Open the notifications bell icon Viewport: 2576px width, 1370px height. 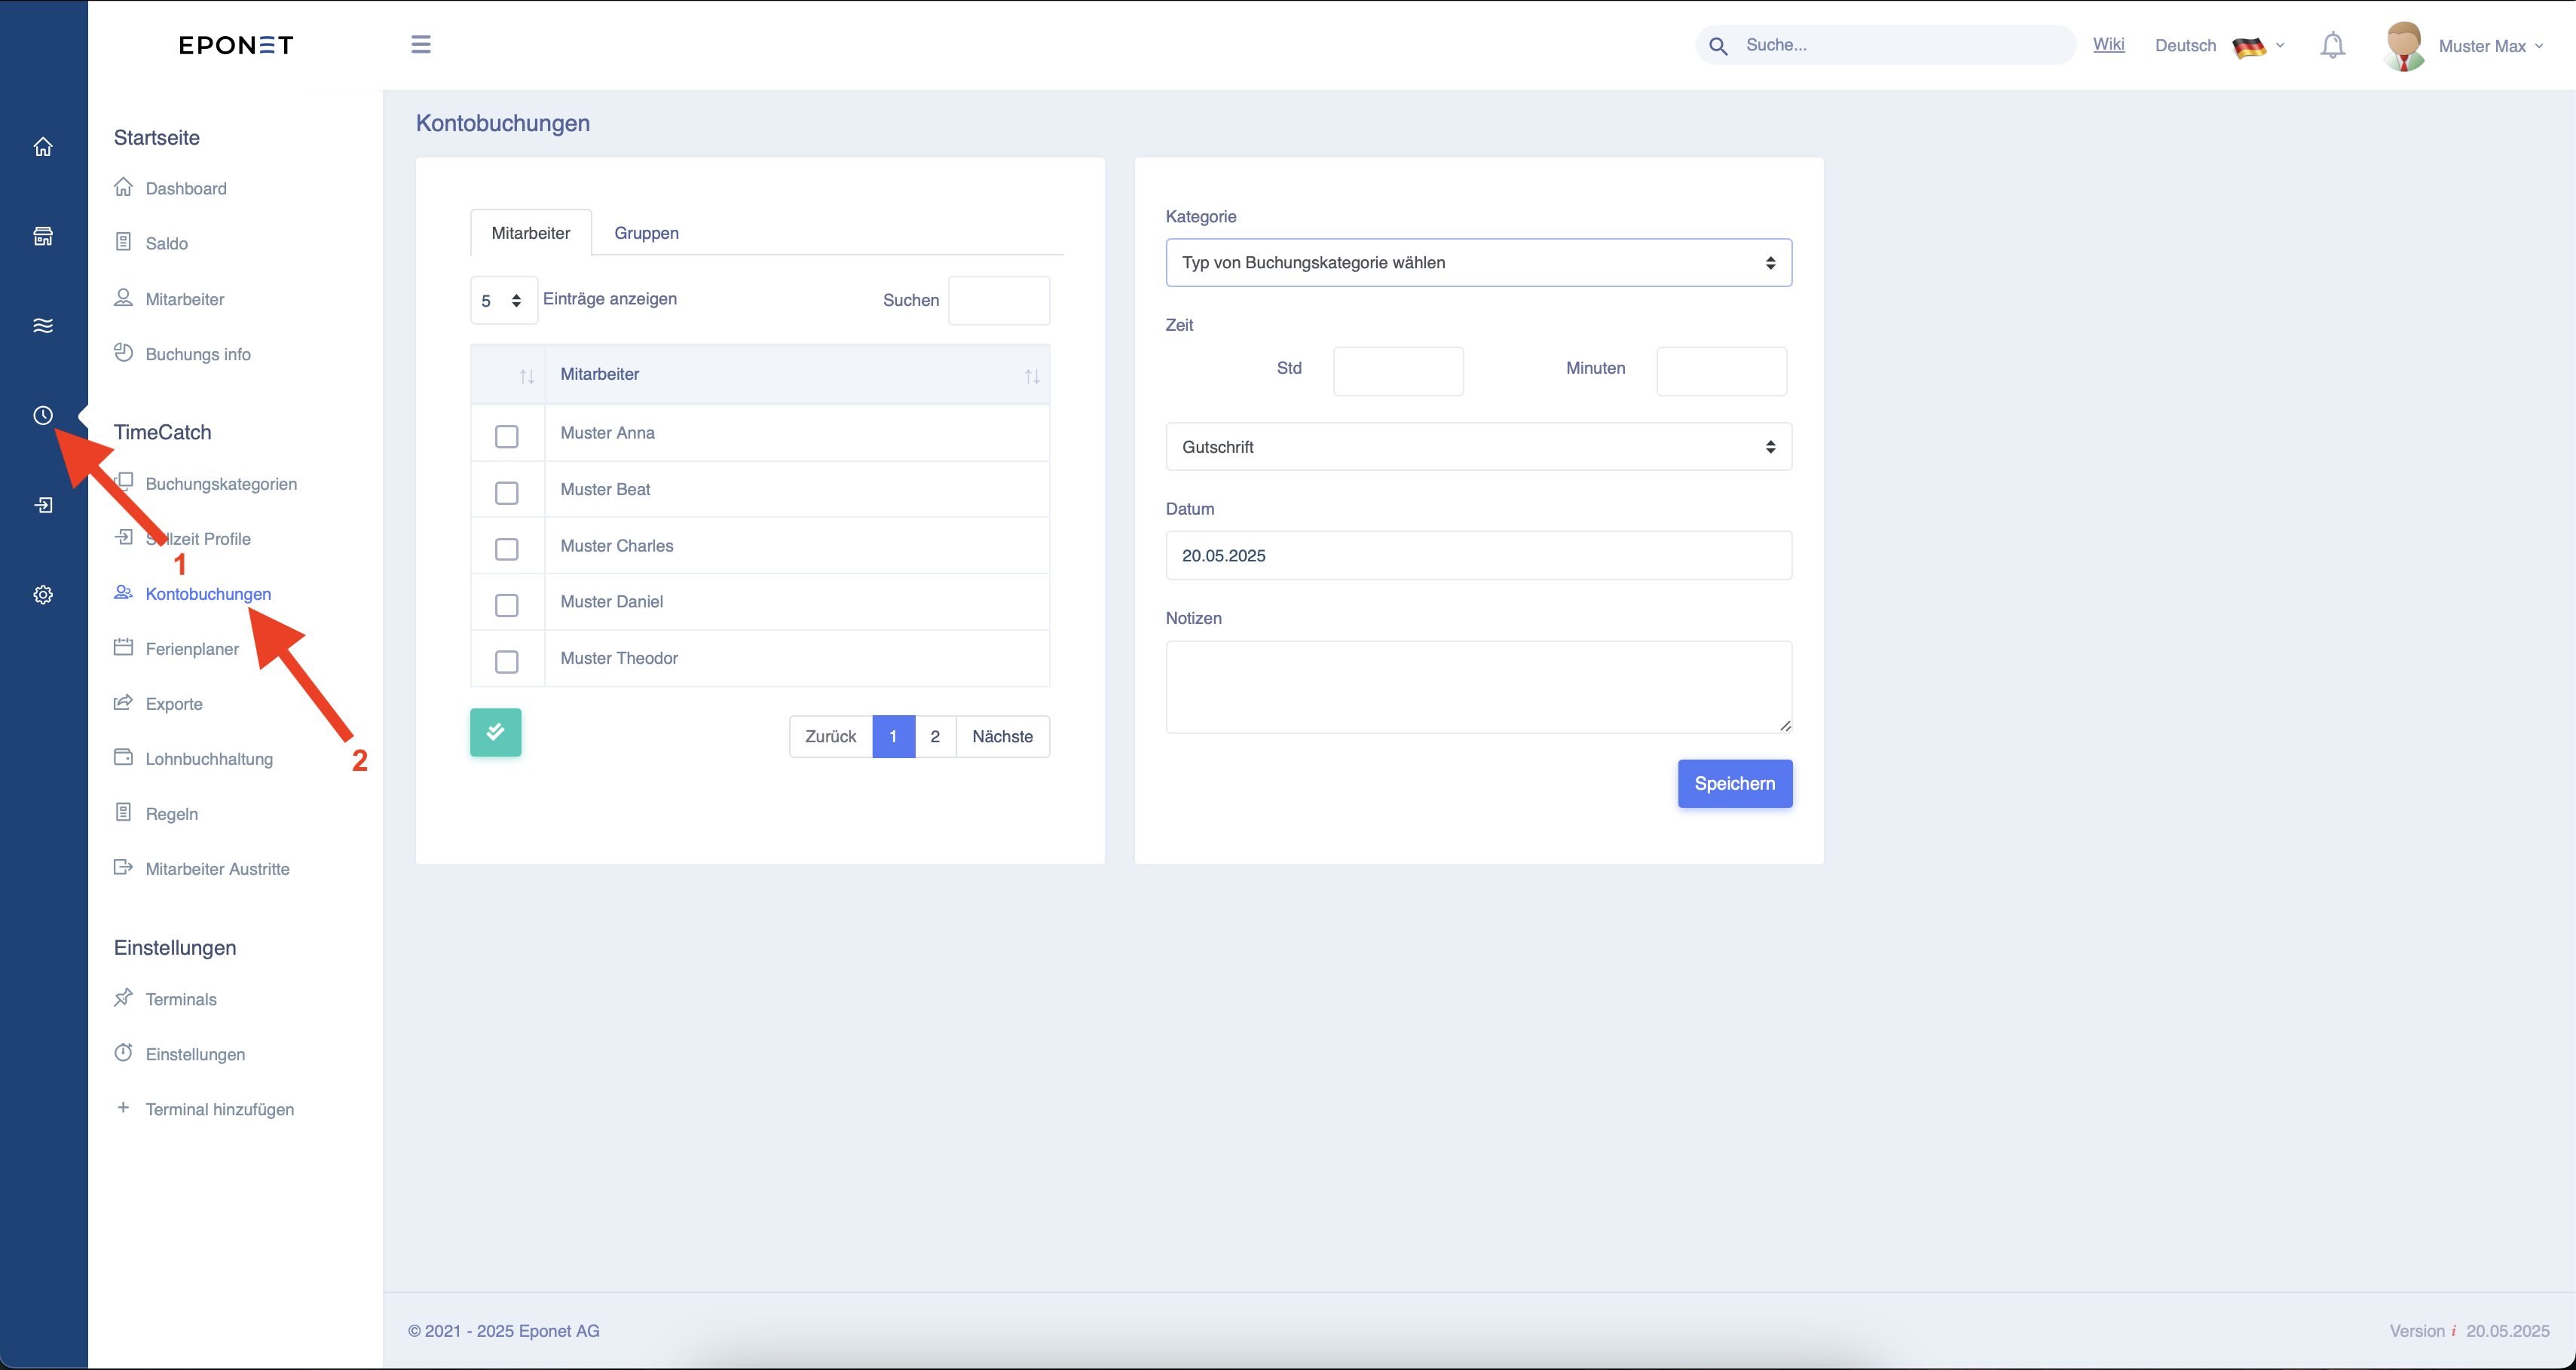point(2332,46)
